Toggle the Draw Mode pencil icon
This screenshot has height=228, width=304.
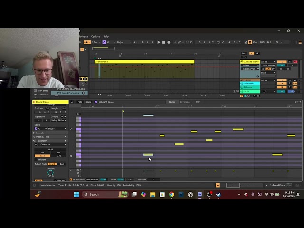point(246,42)
